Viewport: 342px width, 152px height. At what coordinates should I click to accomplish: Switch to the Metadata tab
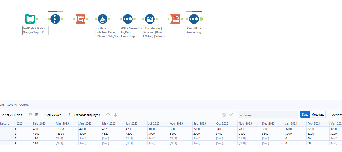tap(318, 114)
